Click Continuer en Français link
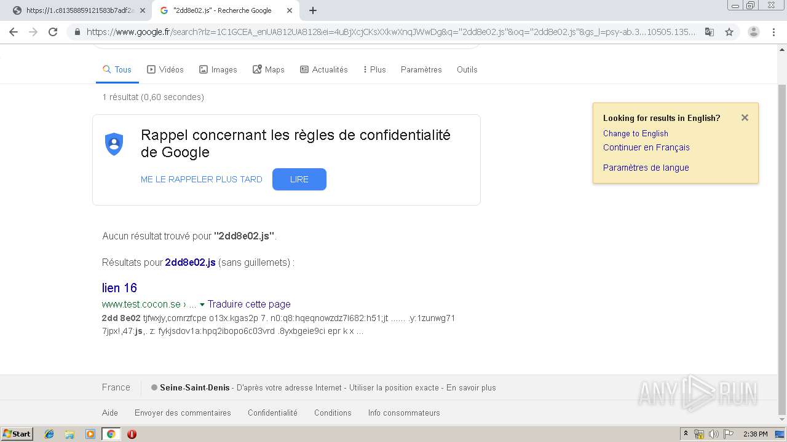The width and height of the screenshot is (787, 442). pos(646,147)
